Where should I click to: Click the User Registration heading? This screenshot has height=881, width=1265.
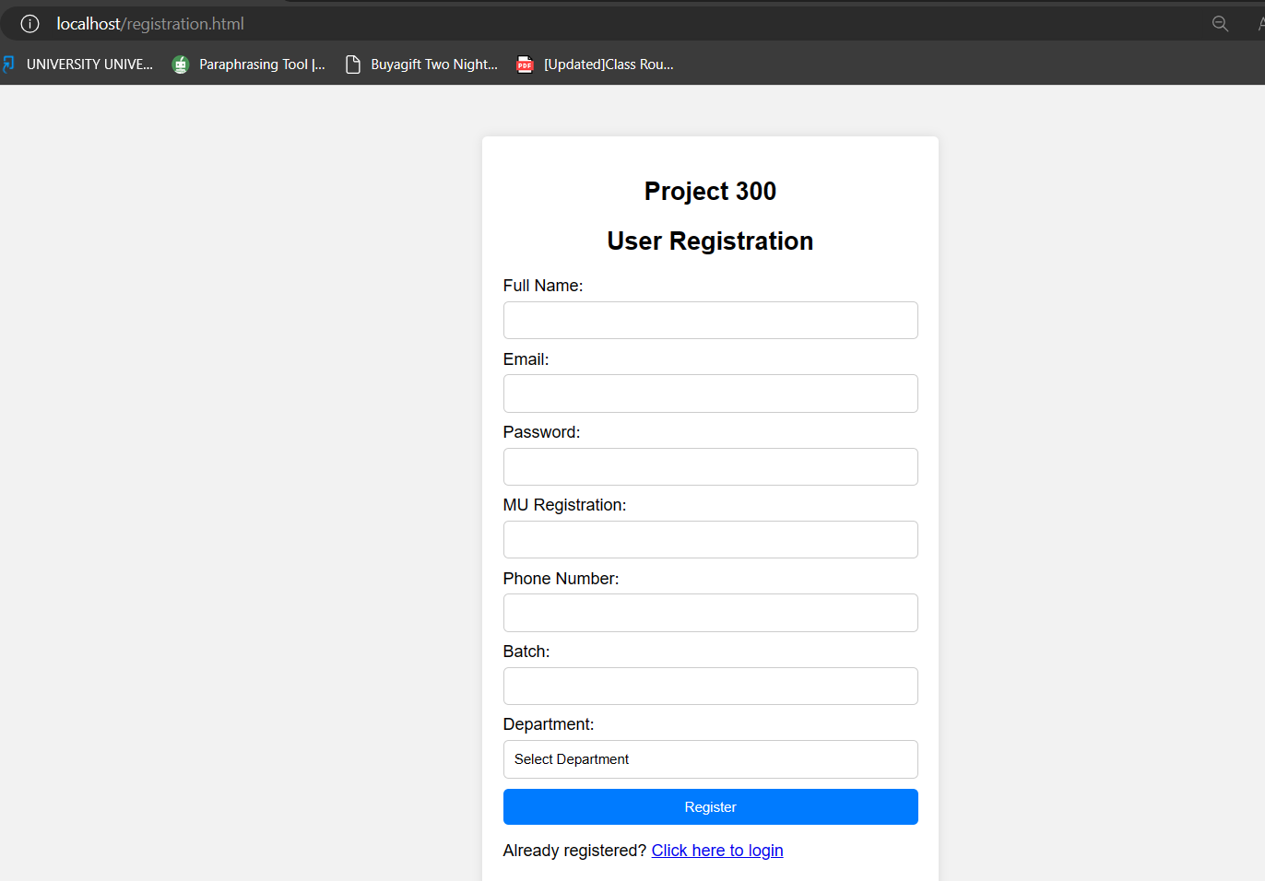[x=710, y=241]
